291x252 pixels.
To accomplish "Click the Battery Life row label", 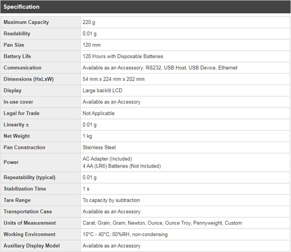I will 17,57.
